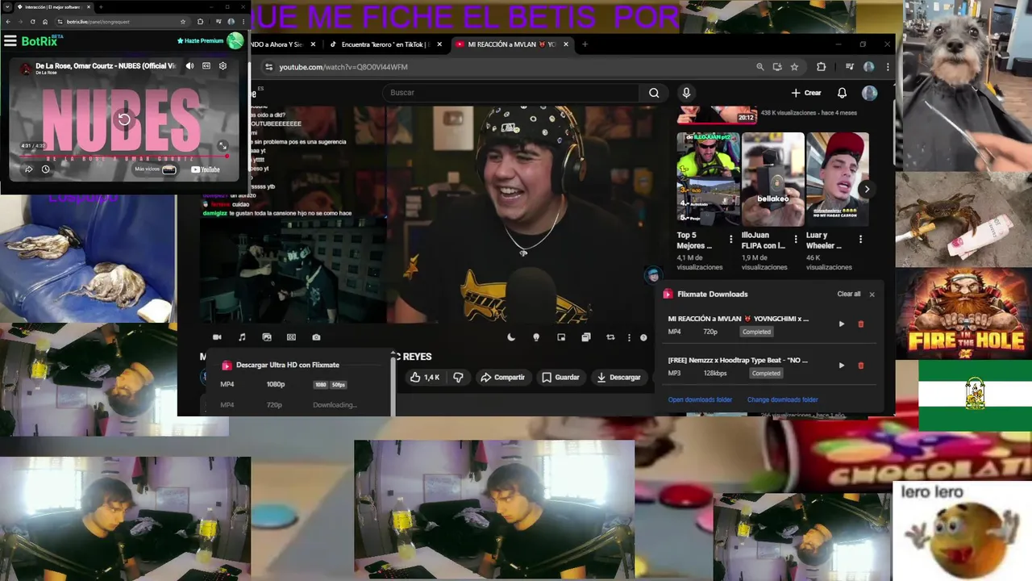The width and height of the screenshot is (1032, 581).
Task: Replay the NUBES video
Action: pyautogui.click(x=124, y=119)
